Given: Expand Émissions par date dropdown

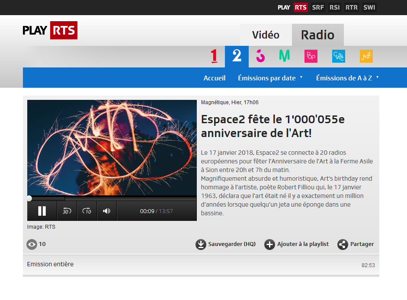Looking at the screenshot, I should tap(270, 78).
